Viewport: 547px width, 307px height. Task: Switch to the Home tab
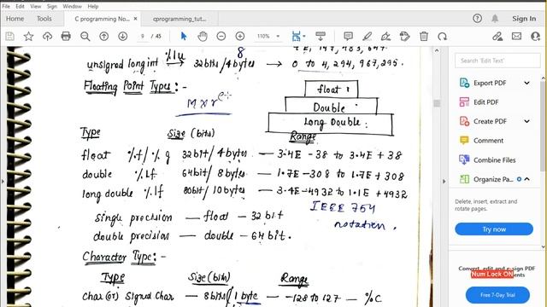click(15, 19)
